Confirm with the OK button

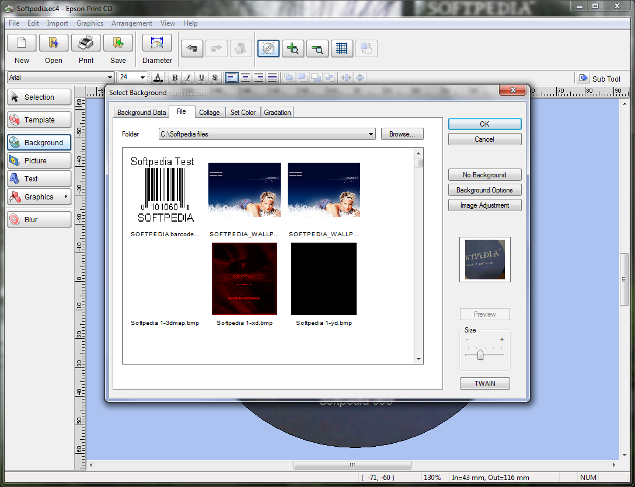[x=484, y=124]
